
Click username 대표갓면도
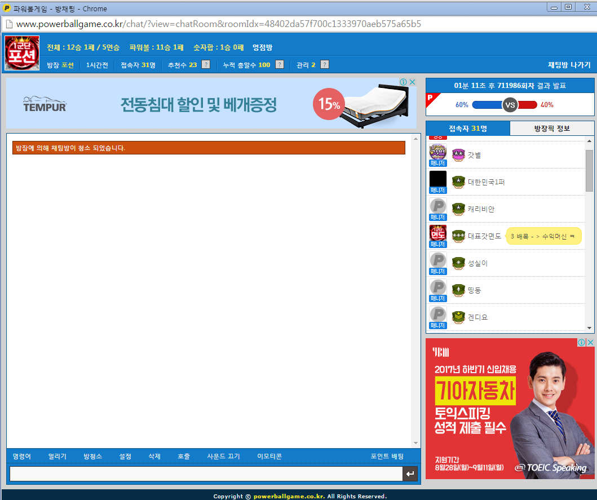click(x=484, y=236)
